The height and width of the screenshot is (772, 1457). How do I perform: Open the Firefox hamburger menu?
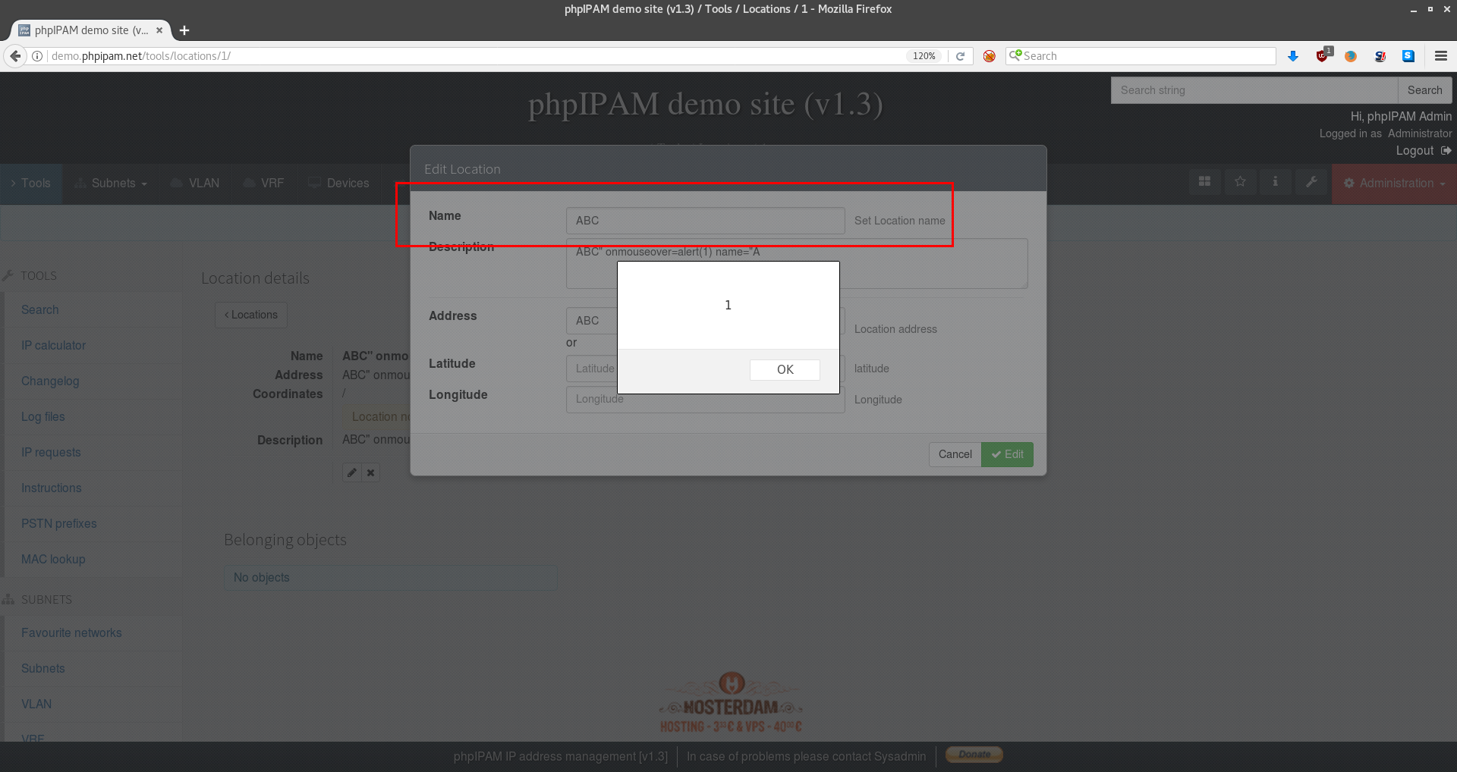pos(1441,55)
